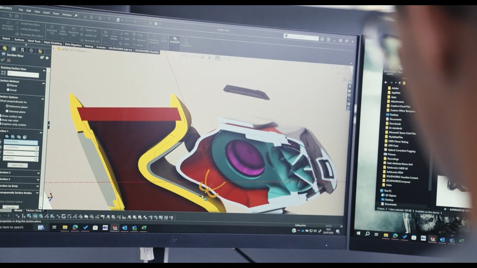This screenshot has width=477, height=268.
Task: Open Options via the gear icon
Action: [x=156, y=24]
